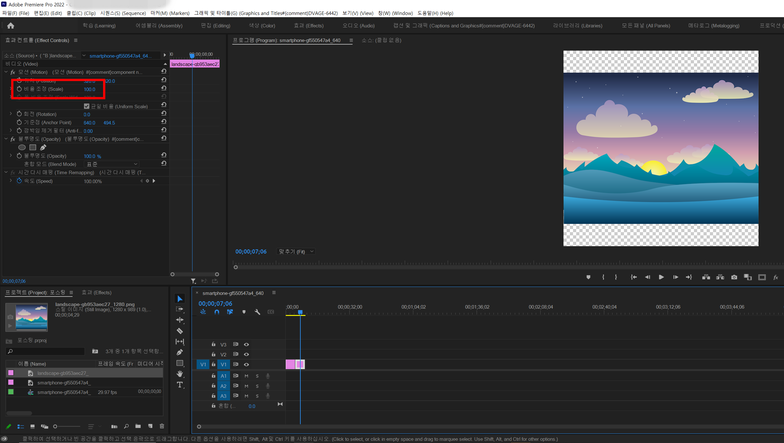
Task: Toggle V1 track output eye
Action: click(246, 364)
